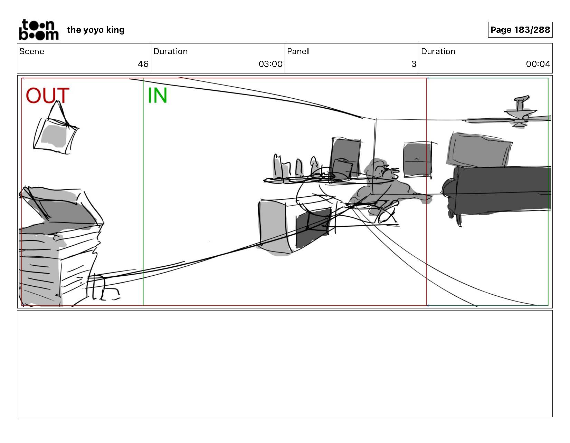Select the panel number "3"
The width and height of the screenshot is (570, 443).
coord(414,64)
